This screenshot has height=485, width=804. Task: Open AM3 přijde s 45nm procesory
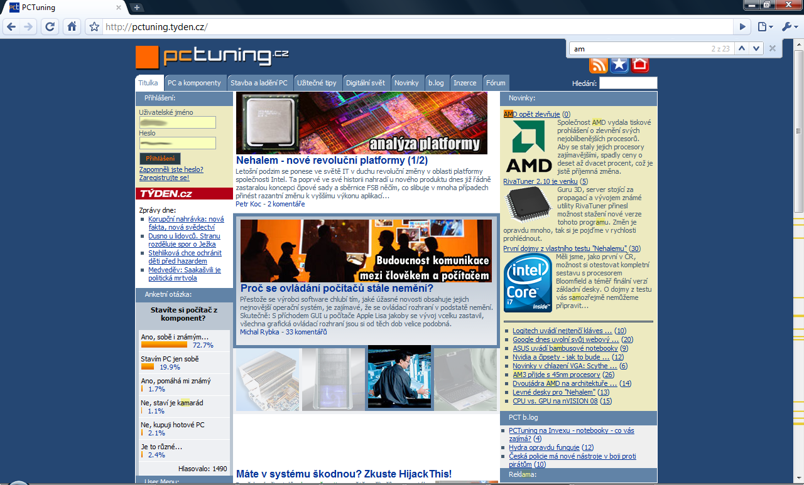557,375
